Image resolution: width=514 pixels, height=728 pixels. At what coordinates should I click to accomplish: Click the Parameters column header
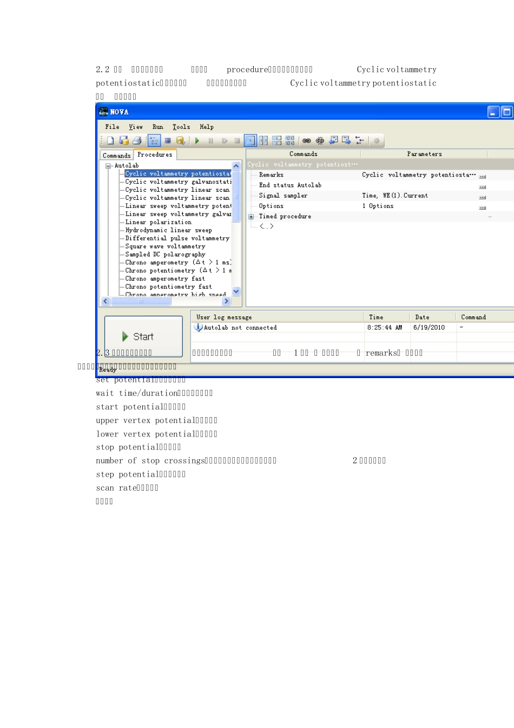(x=424, y=154)
